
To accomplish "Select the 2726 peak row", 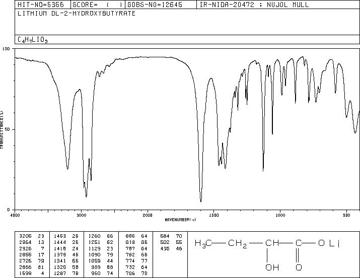I will (31, 261).
